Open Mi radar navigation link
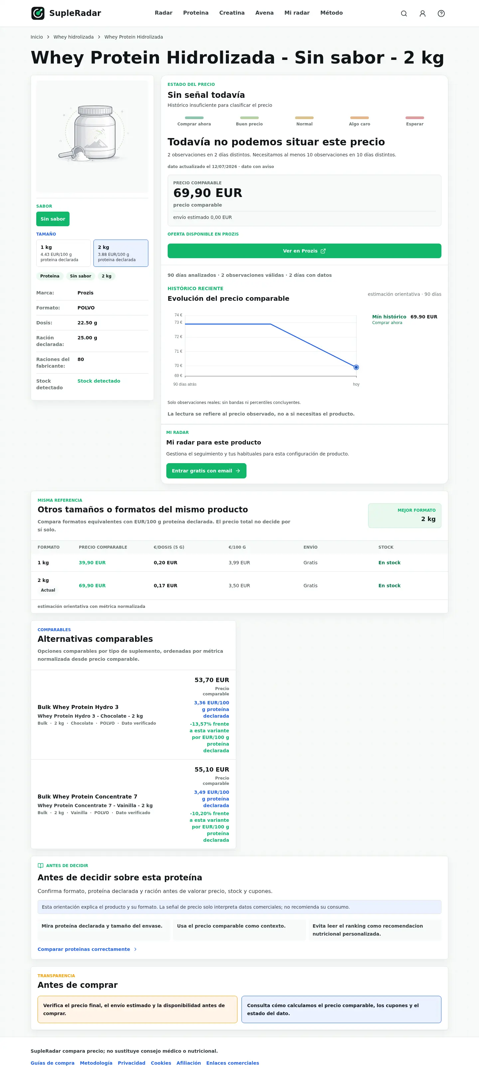479x1077 pixels. tap(297, 13)
